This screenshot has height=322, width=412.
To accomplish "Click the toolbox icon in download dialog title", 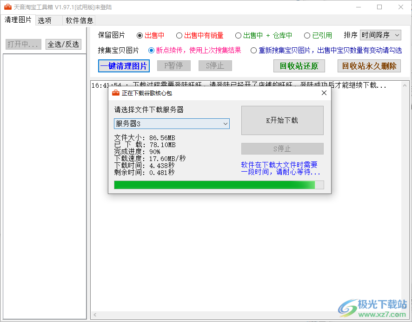I will 116,93.
